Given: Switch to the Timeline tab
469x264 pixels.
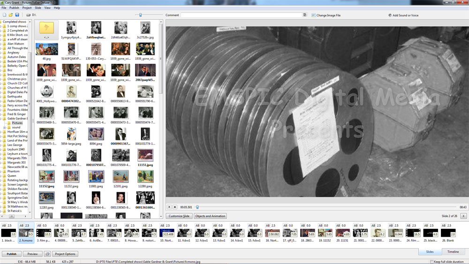Looking at the screenshot, I should click(453, 252).
